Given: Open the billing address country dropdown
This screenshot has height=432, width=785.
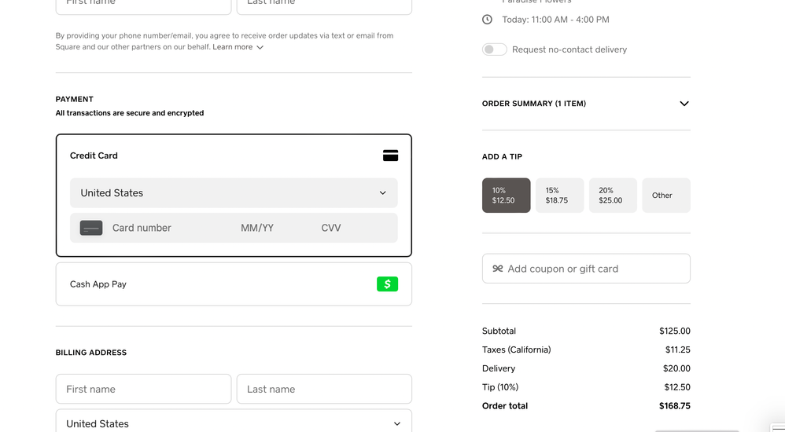Looking at the screenshot, I should (234, 423).
